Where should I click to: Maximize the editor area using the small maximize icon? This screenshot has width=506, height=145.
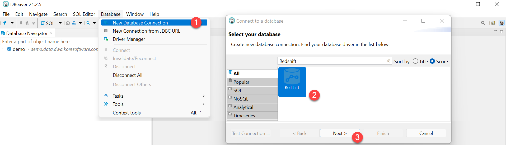(502, 31)
